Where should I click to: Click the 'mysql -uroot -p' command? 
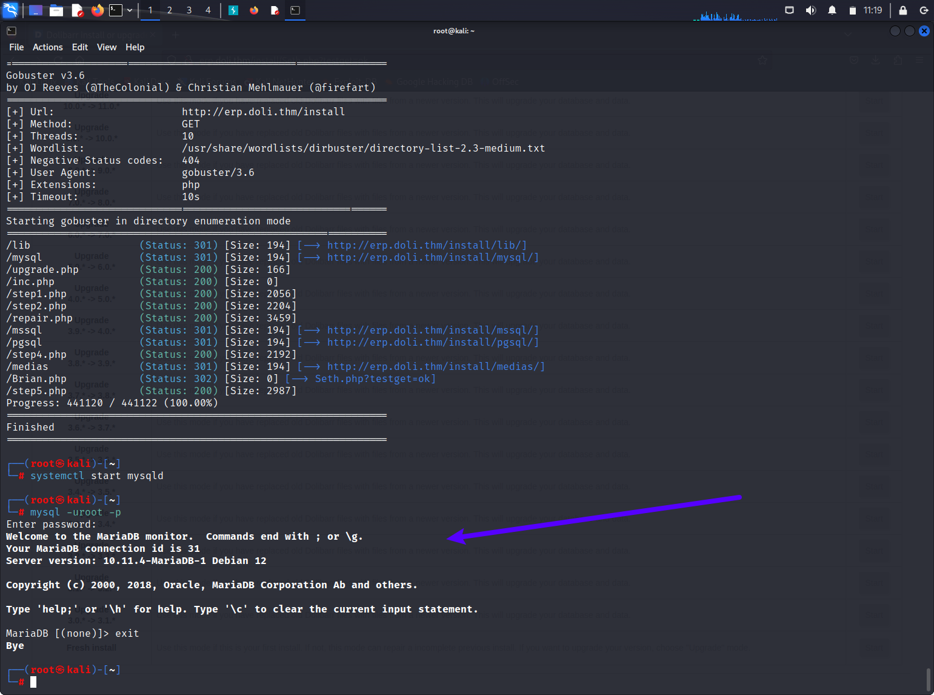(76, 512)
